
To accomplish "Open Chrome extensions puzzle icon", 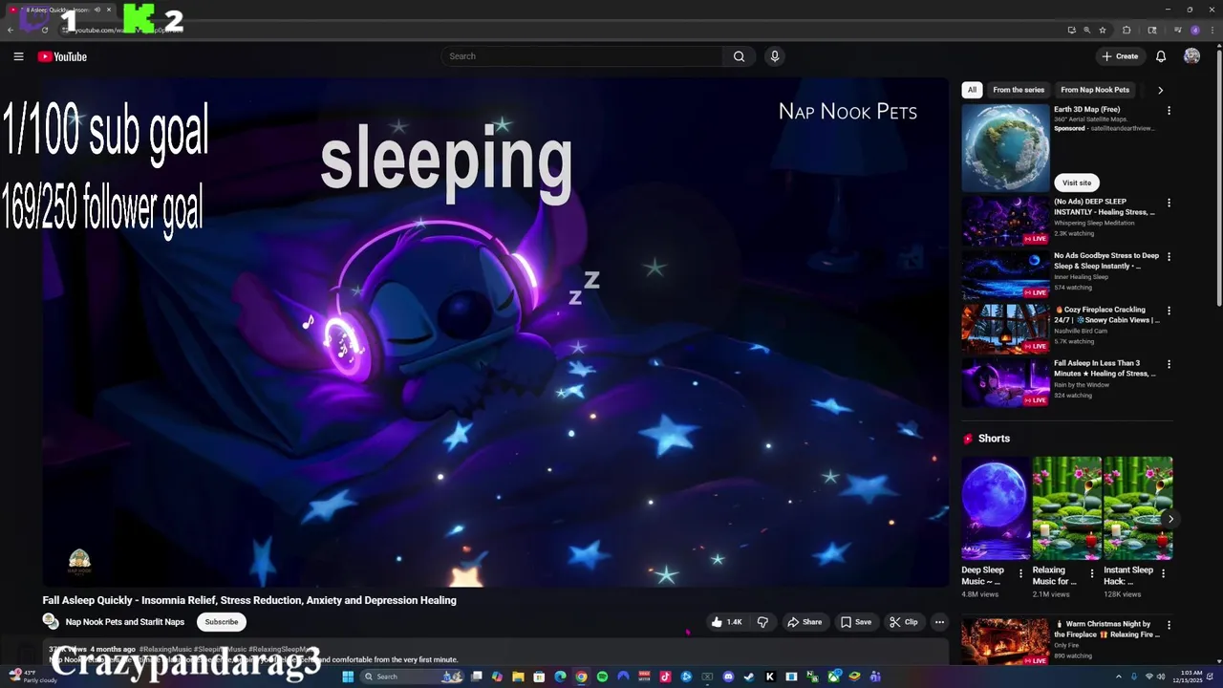I will click(1126, 30).
